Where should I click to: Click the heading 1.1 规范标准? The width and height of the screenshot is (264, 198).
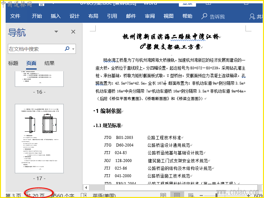(108, 125)
